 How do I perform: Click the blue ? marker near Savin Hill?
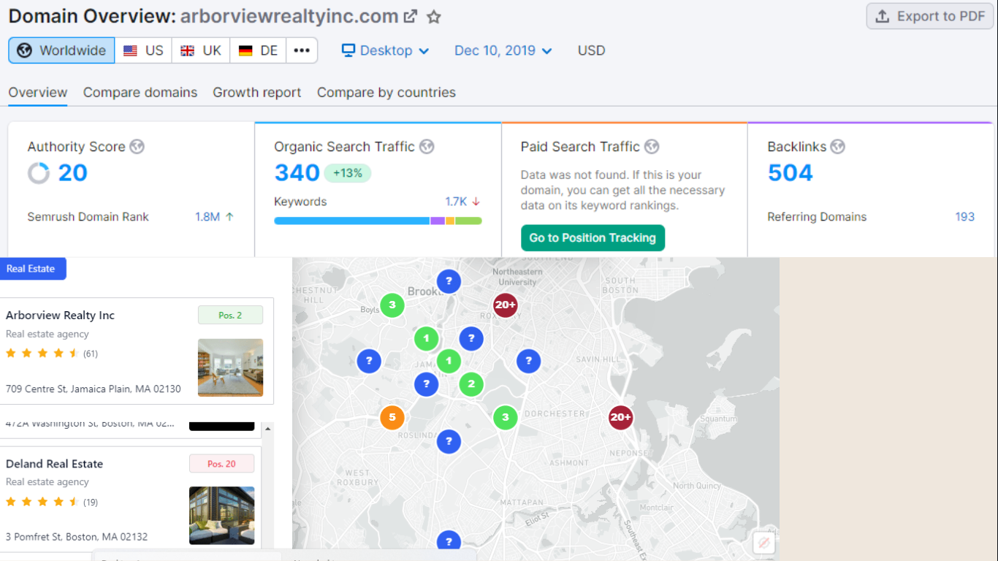tap(528, 361)
